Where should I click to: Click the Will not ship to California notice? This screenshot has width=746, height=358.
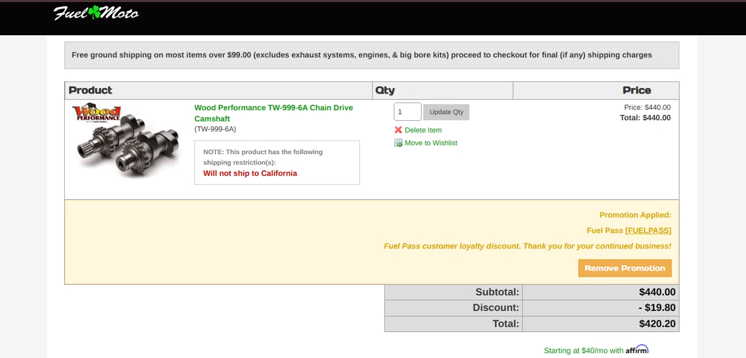(250, 174)
